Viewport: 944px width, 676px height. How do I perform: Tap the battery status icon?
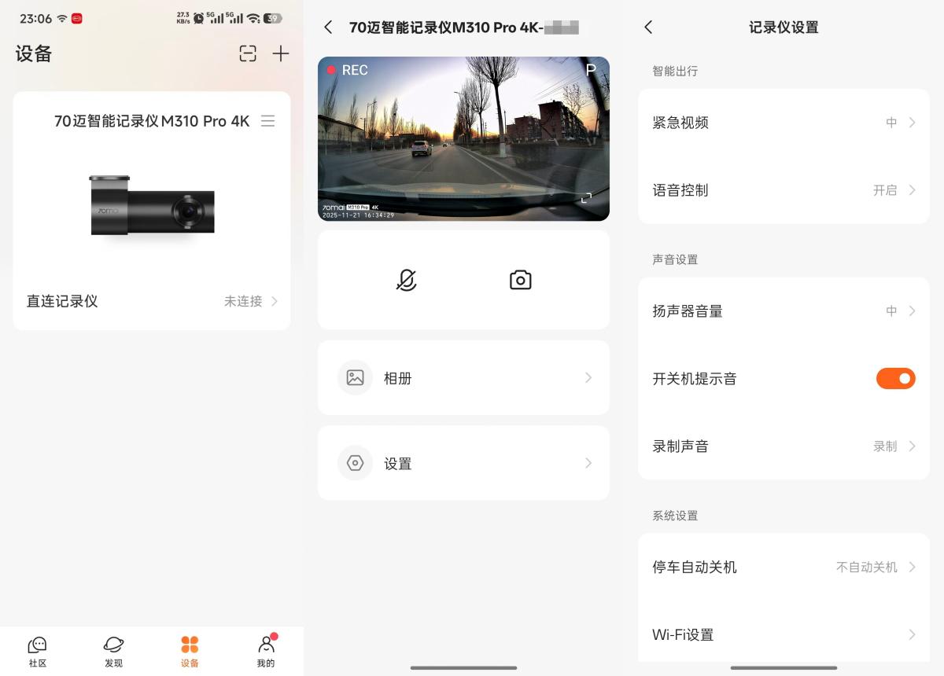pyautogui.click(x=272, y=18)
